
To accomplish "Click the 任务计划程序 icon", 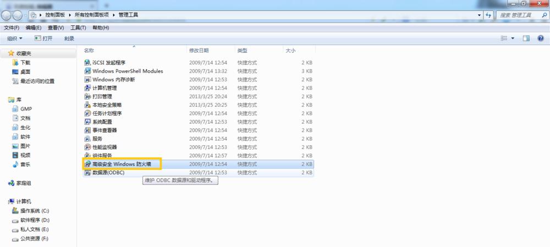I will 87,113.
